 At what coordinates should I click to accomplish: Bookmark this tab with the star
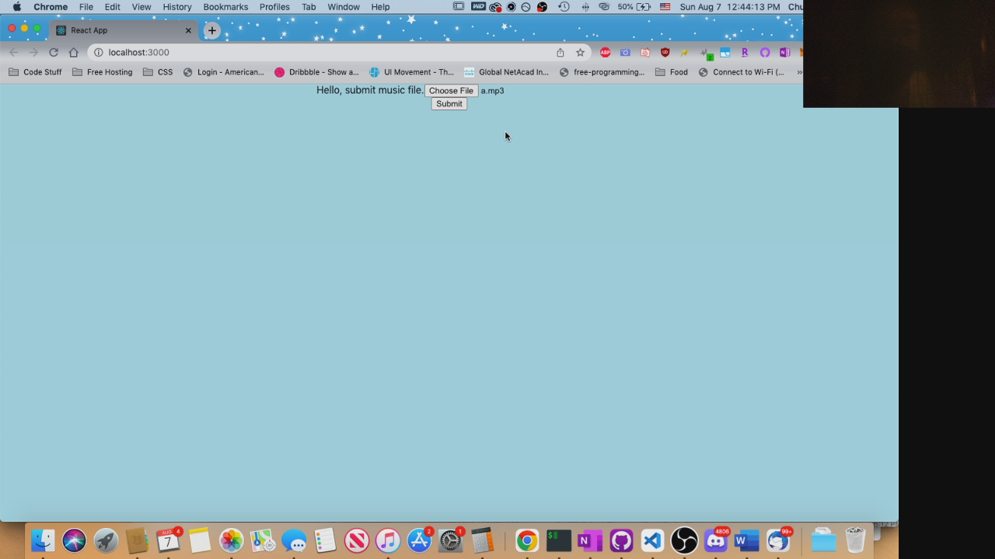[x=580, y=52]
